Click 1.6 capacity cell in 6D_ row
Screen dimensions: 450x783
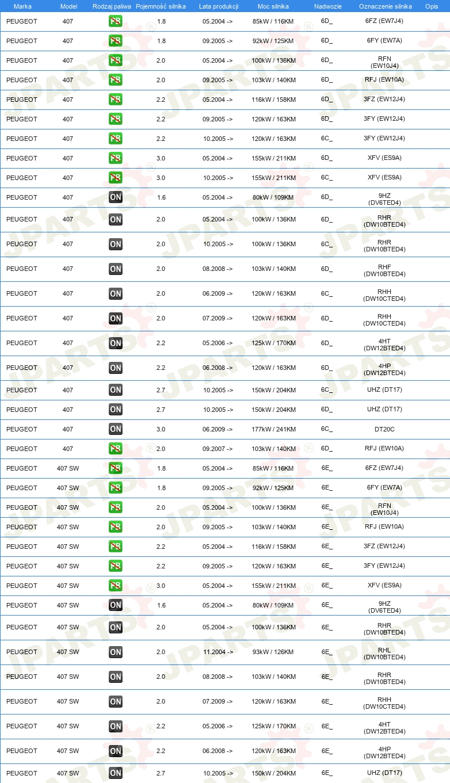[x=161, y=197]
